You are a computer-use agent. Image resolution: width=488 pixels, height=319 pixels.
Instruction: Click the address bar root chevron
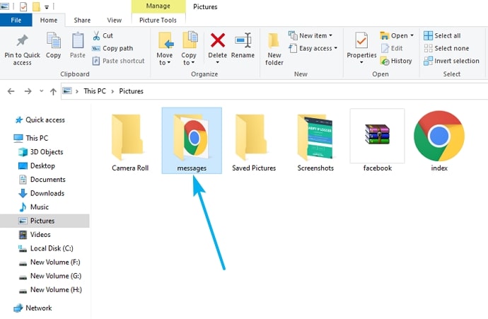tap(77, 91)
